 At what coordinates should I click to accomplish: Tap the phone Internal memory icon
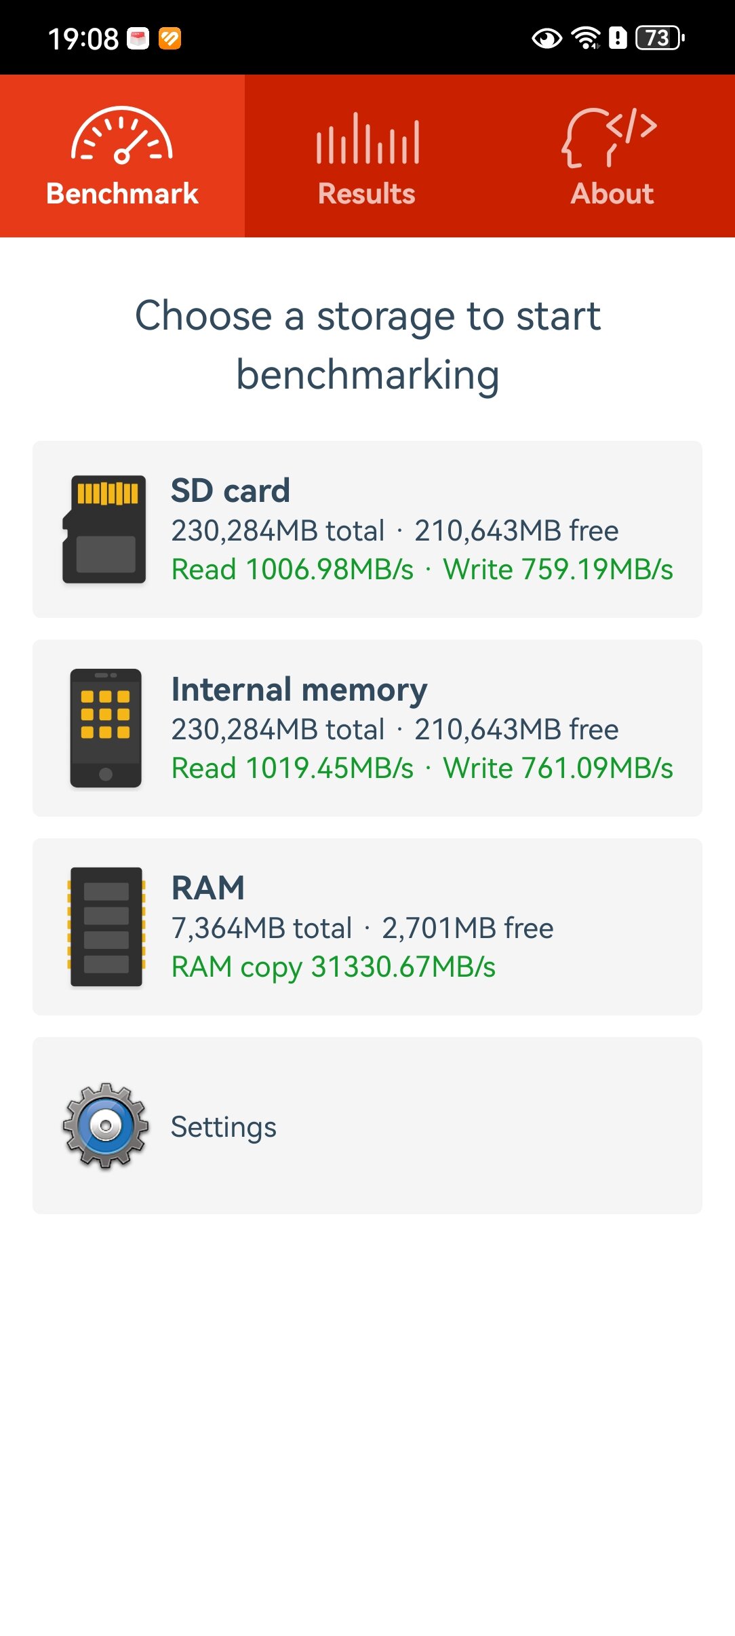click(x=106, y=728)
